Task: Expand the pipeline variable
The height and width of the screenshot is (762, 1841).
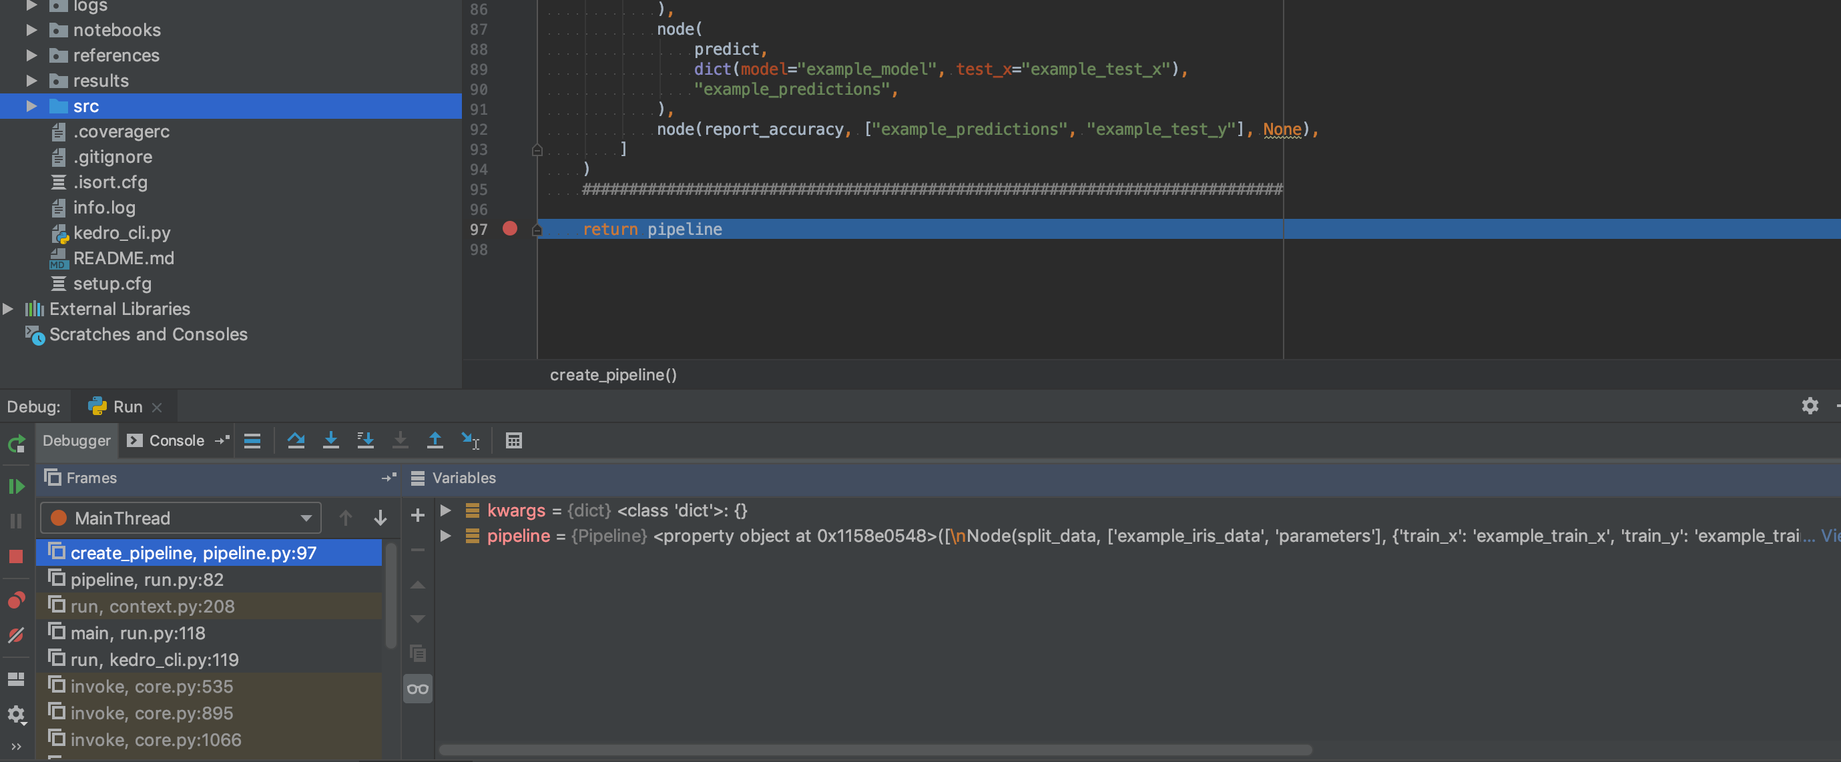Action: [445, 536]
